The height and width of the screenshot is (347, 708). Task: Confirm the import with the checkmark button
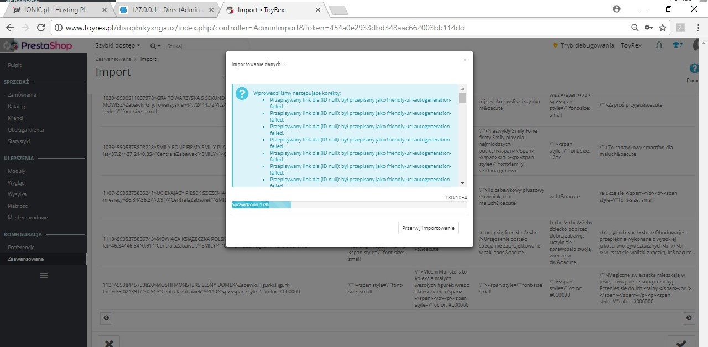(x=681, y=344)
